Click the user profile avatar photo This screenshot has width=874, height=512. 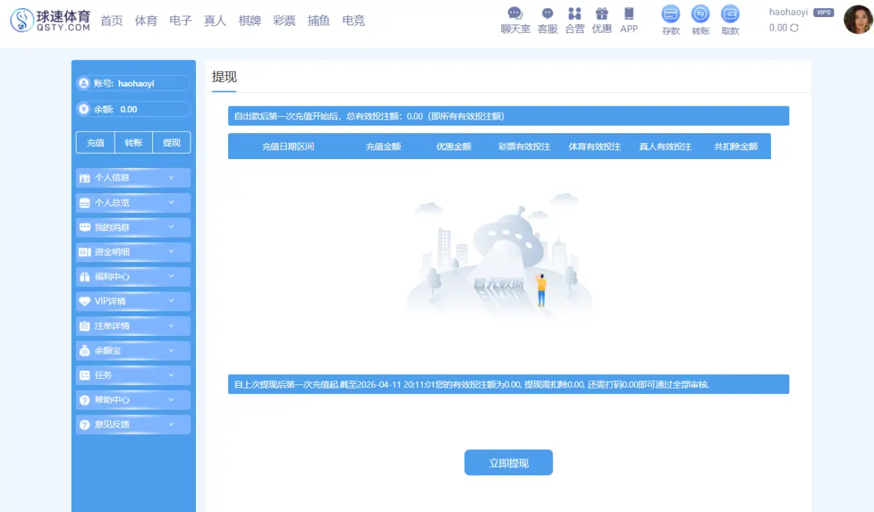(x=857, y=20)
